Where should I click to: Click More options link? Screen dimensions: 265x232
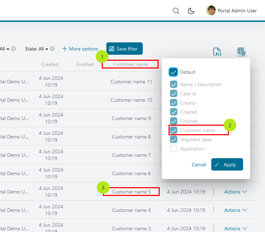click(x=80, y=49)
